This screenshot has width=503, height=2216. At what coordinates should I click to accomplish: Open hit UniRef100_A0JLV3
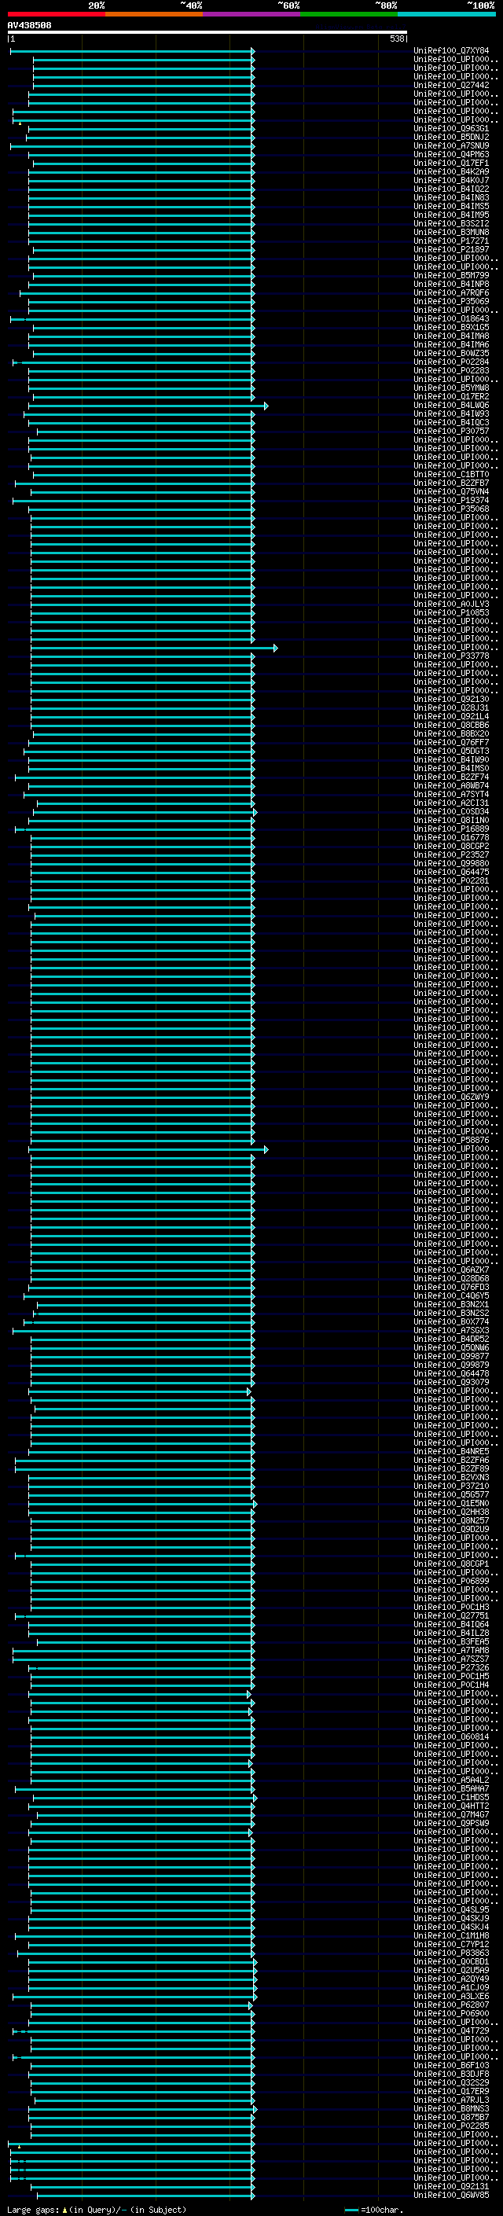[451, 604]
